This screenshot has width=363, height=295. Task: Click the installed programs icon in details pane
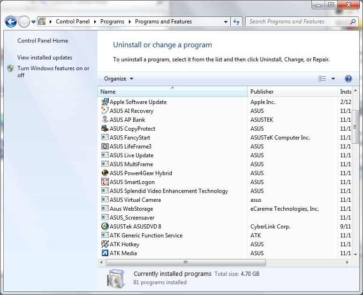115,279
